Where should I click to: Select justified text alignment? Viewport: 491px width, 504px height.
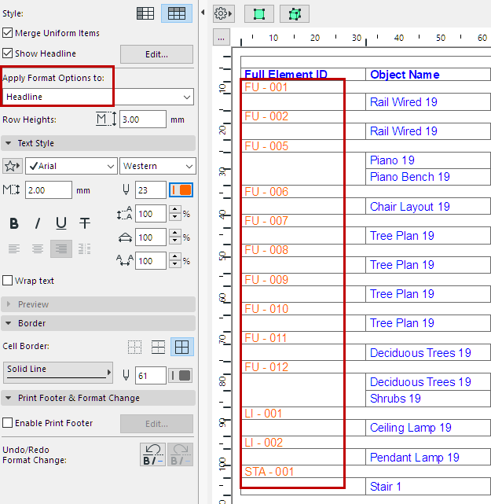click(85, 248)
